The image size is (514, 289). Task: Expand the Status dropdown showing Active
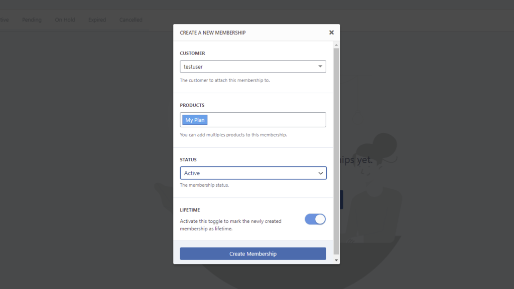tap(253, 173)
